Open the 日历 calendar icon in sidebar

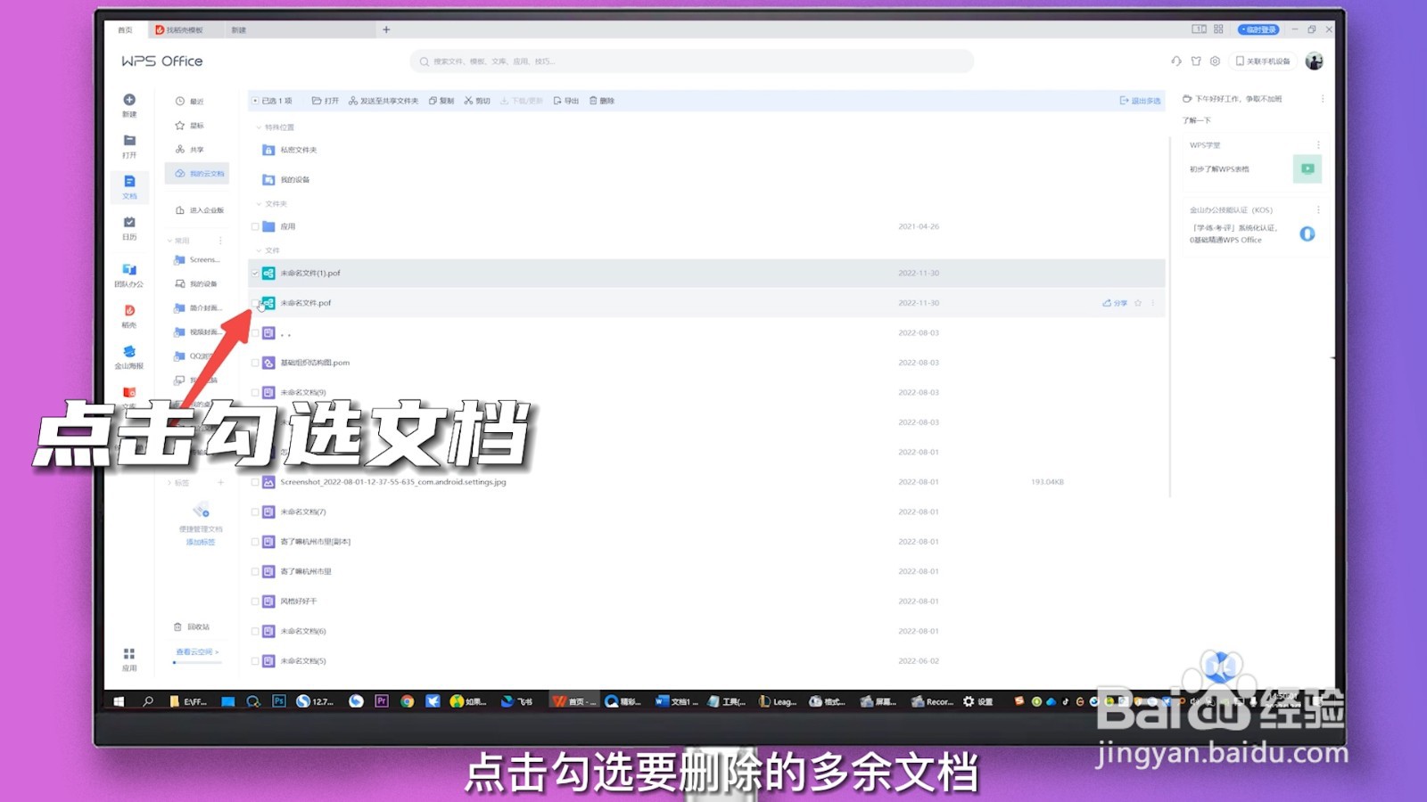pos(129,222)
